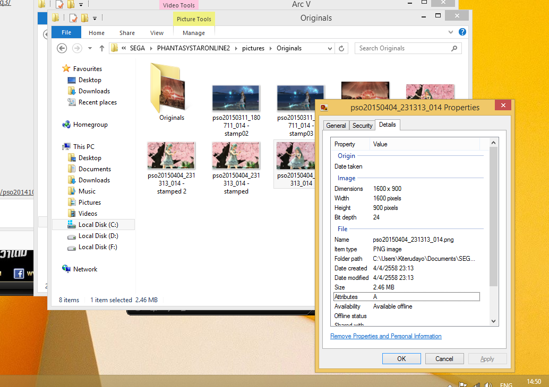Open recent locations dropdown arrow
The height and width of the screenshot is (387, 549).
[90, 48]
